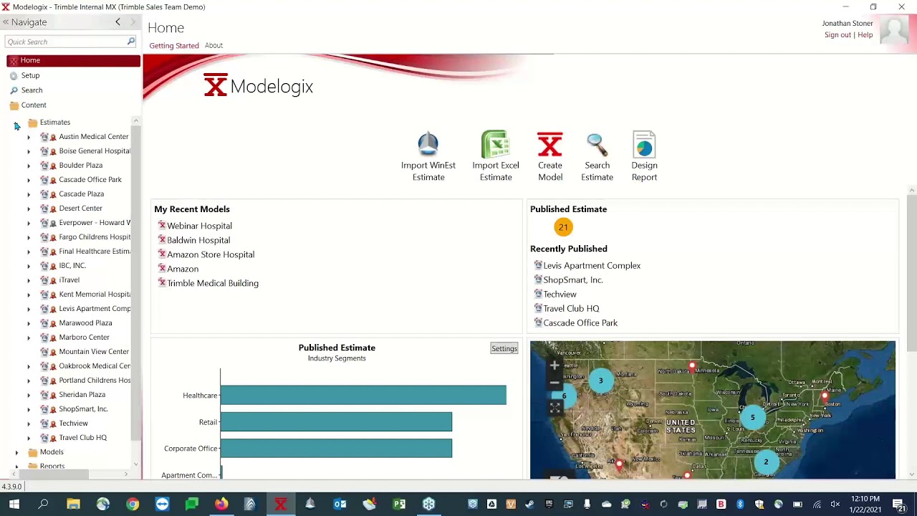The width and height of the screenshot is (917, 516).
Task: Open recent model Baldwin Hospital
Action: (198, 240)
